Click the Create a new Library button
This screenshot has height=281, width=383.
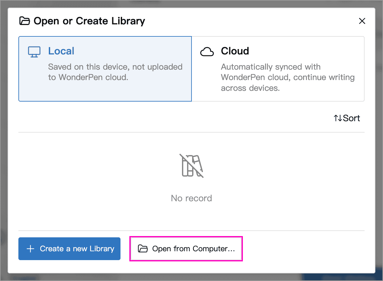pos(69,249)
